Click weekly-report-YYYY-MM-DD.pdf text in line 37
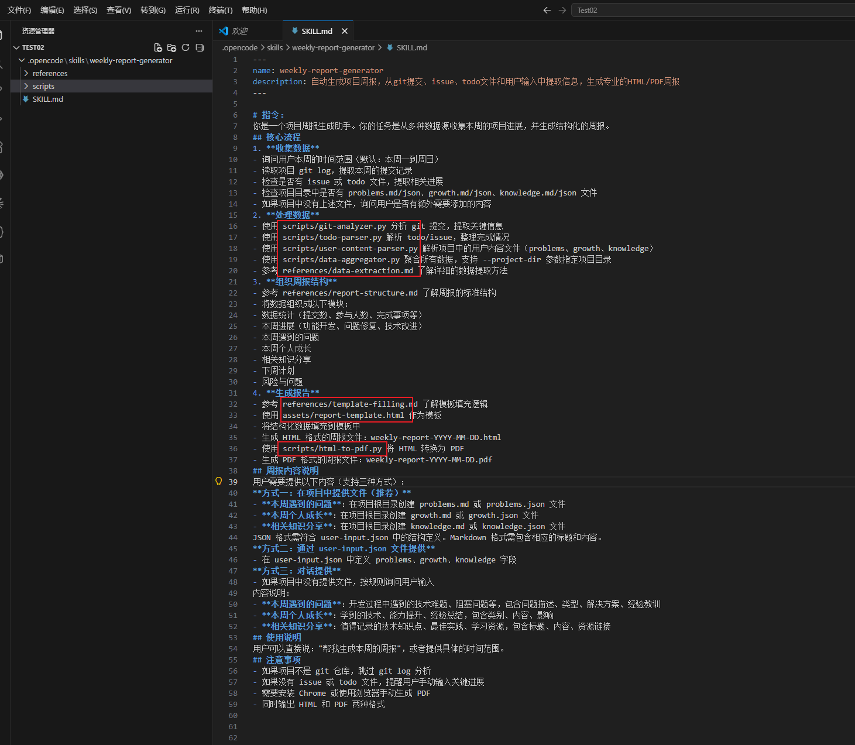The image size is (855, 745). pos(429,459)
